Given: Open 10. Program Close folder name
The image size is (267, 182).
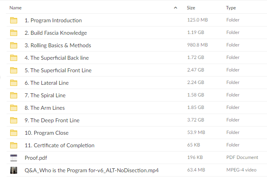Looking at the screenshot, I should (47, 133).
